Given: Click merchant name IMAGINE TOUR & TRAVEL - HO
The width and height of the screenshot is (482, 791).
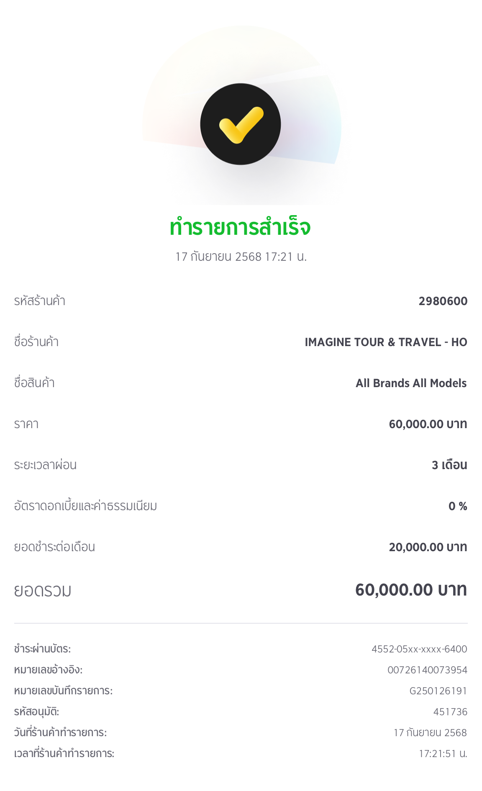Looking at the screenshot, I should (x=386, y=342).
